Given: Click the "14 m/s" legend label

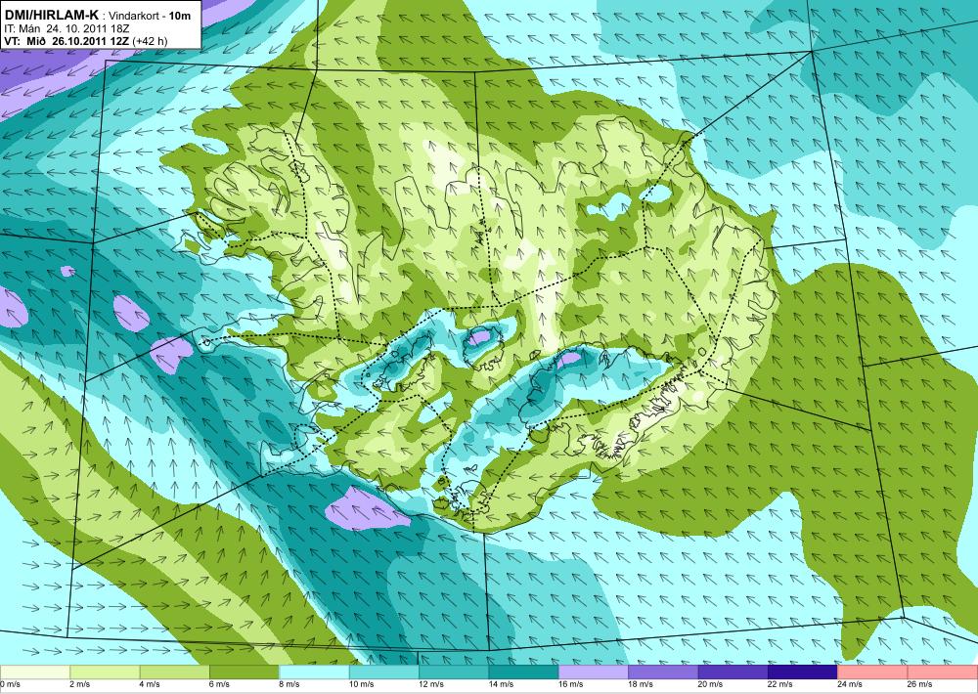Looking at the screenshot, I should (501, 684).
